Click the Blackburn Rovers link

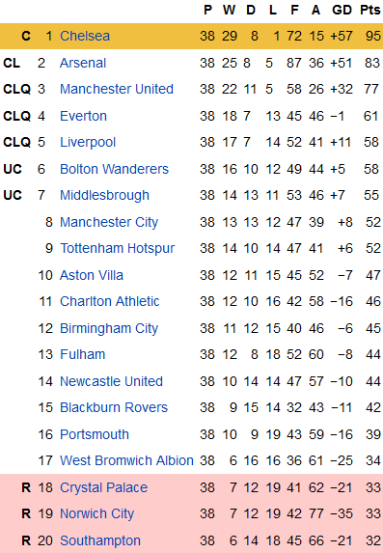(114, 407)
